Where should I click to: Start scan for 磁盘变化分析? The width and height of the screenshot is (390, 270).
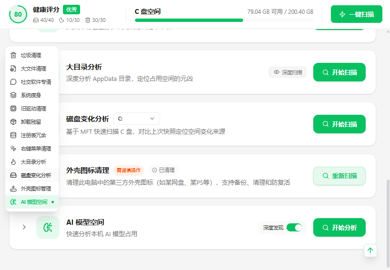click(x=339, y=124)
